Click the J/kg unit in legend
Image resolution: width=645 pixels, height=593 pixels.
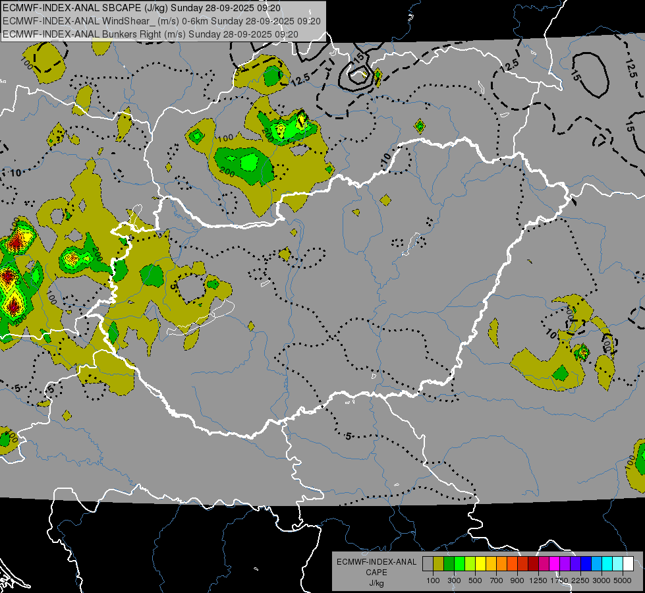376,583
